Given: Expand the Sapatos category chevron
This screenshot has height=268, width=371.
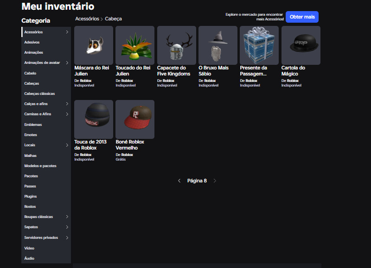Looking at the screenshot, I should click(67, 227).
